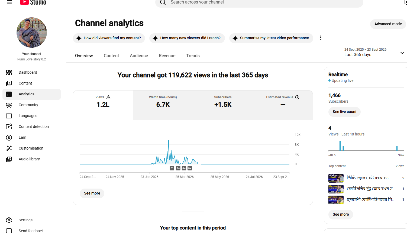Click the YouTube Studio logo
The image size is (407, 233).
pyautogui.click(x=33, y=2)
